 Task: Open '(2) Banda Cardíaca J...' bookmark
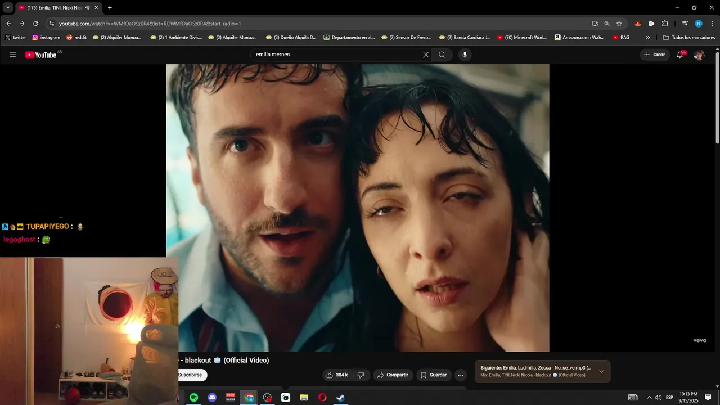pos(465,38)
